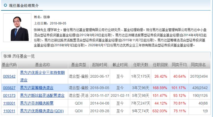Click QDII type in 110011 row

[79, 111]
